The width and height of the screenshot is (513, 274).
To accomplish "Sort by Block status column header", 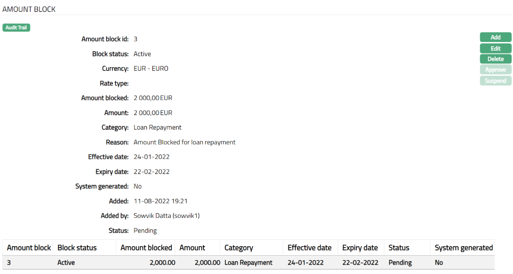I will [77, 248].
